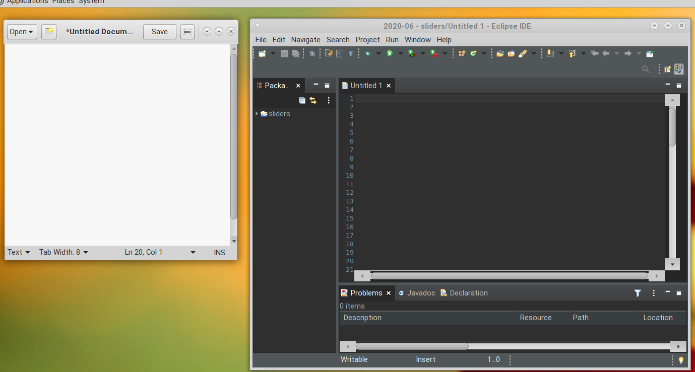Click the Problems horizontal scrollbar thumb
Viewport: 695px width, 372px height.
[x=412, y=346]
